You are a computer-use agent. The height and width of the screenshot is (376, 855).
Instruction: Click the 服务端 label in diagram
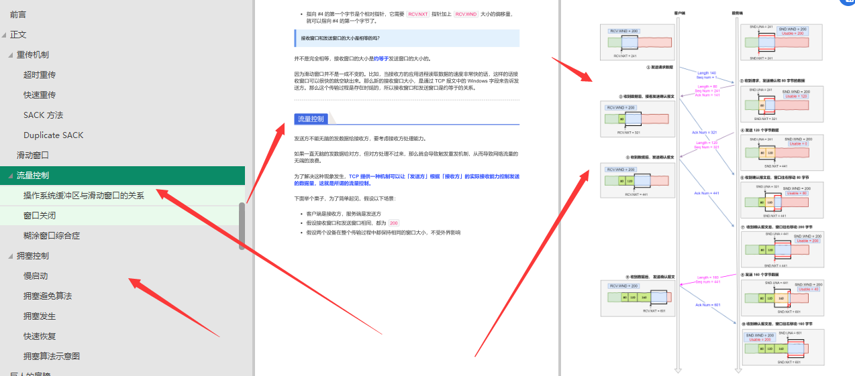coord(737,13)
